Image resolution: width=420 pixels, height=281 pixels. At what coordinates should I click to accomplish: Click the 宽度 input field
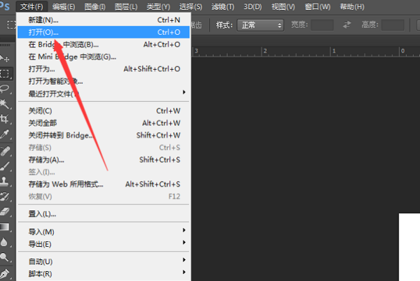click(x=322, y=25)
